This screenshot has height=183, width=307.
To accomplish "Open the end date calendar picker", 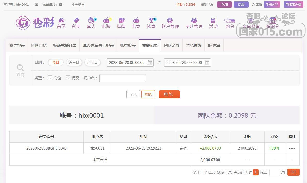I will click(x=207, y=63).
